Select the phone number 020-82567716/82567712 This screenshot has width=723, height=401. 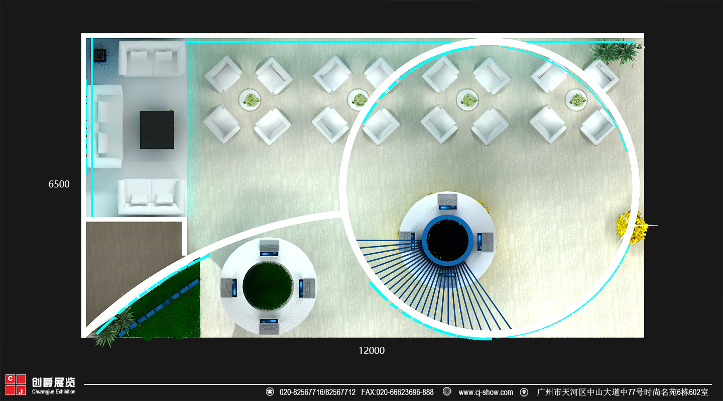click(x=317, y=392)
